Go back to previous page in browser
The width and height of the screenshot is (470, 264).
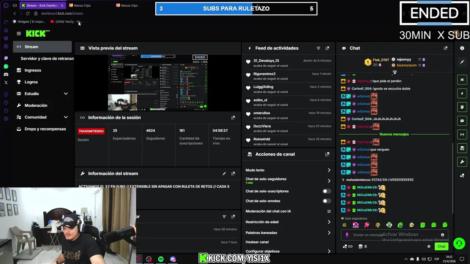(x=15, y=14)
